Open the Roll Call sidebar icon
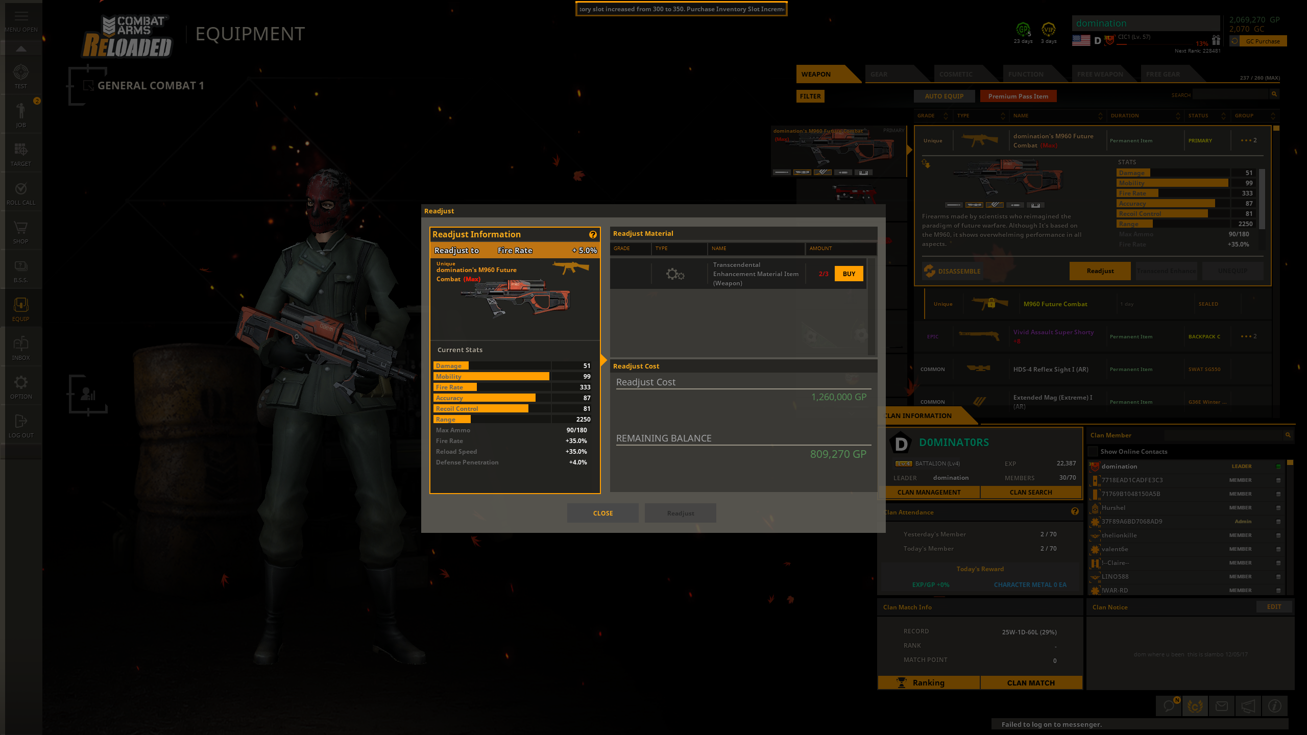1307x735 pixels. pyautogui.click(x=21, y=189)
